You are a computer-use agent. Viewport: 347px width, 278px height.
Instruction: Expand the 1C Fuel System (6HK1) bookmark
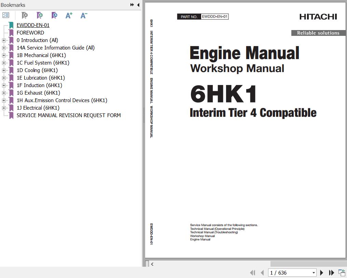tap(4, 63)
